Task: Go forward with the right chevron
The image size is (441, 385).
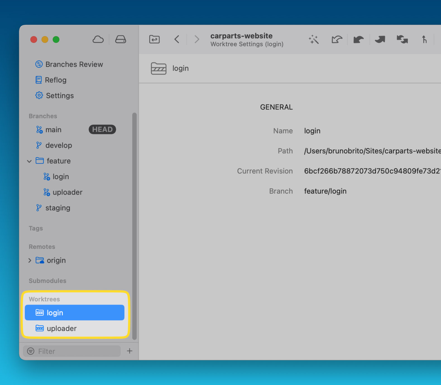Action: (x=197, y=39)
